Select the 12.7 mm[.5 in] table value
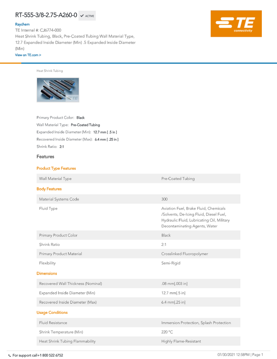 pos(173,293)
